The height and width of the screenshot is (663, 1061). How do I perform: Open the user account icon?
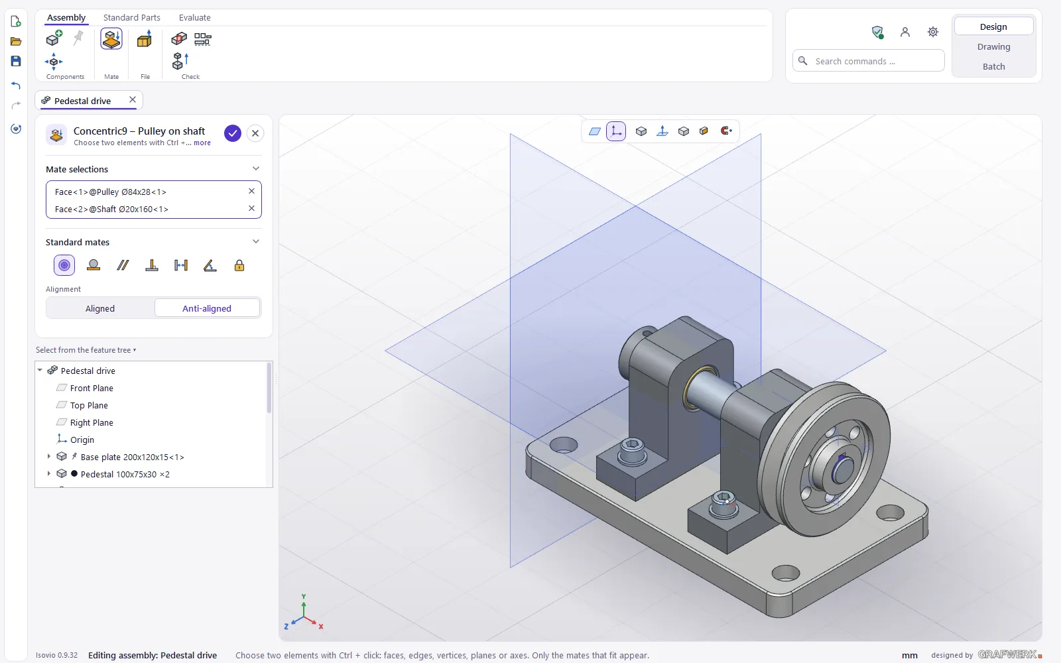pos(905,32)
